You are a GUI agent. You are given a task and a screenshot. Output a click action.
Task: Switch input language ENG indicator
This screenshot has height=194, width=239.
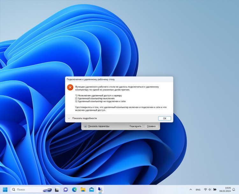coord(198,190)
